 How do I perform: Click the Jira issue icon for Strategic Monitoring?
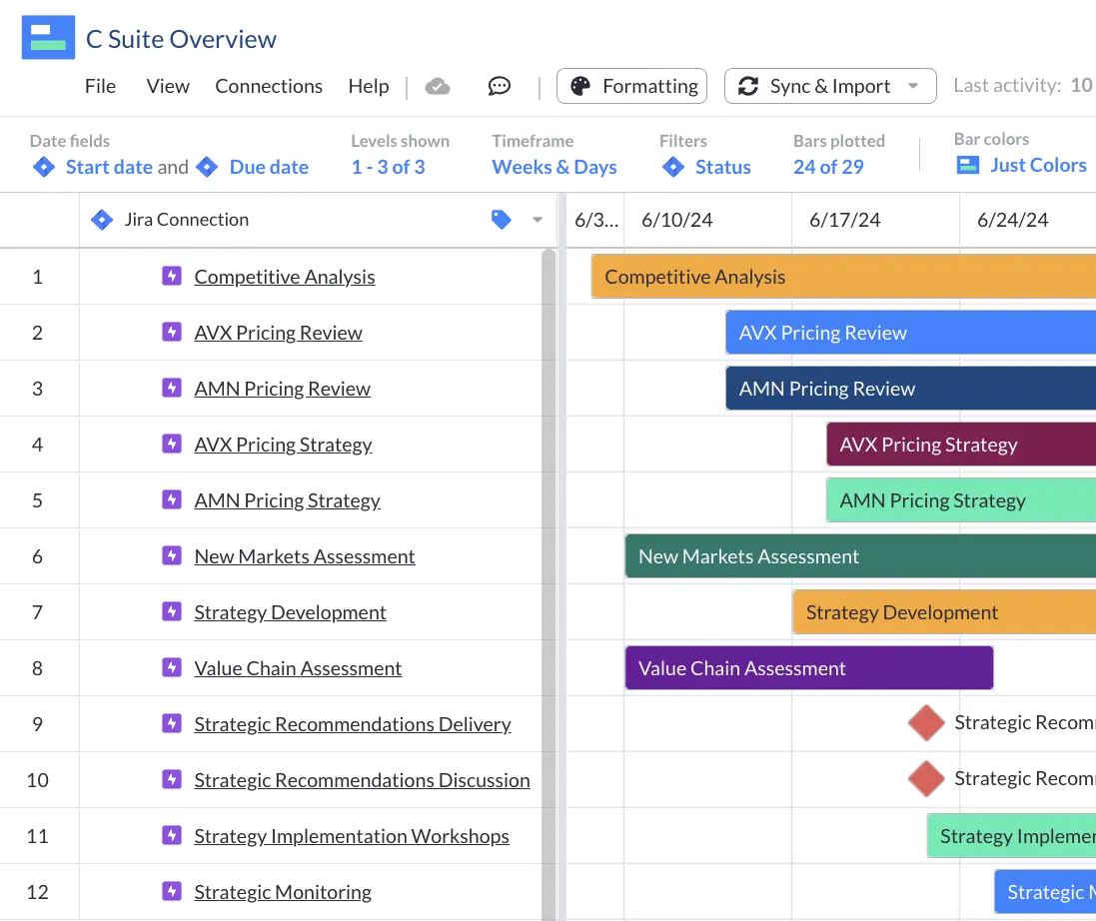coord(172,891)
